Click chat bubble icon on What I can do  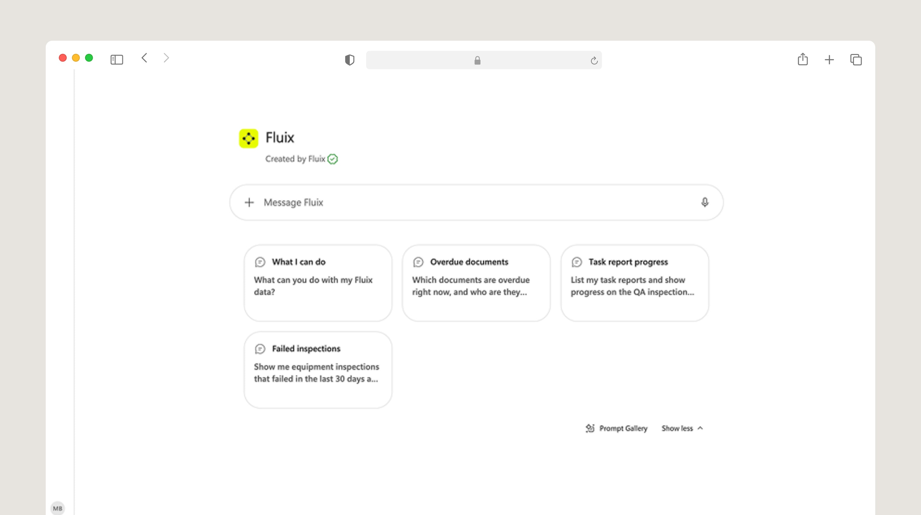(260, 262)
